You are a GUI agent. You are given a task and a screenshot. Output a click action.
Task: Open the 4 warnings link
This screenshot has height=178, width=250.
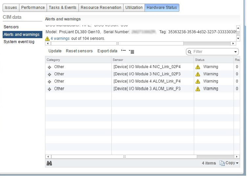pyautogui.click(x=60, y=38)
